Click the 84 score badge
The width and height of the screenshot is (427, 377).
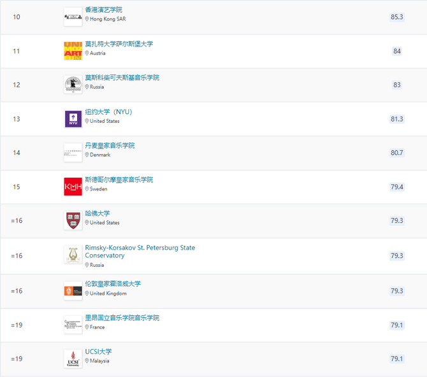(x=397, y=51)
